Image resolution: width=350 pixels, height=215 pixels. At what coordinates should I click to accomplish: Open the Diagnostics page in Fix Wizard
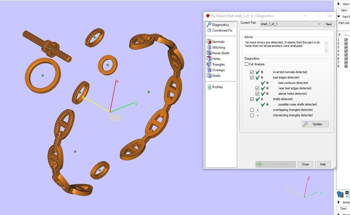tap(220, 25)
